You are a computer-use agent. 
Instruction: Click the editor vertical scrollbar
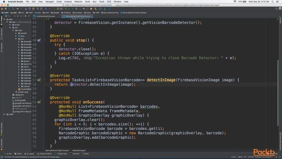[278, 93]
